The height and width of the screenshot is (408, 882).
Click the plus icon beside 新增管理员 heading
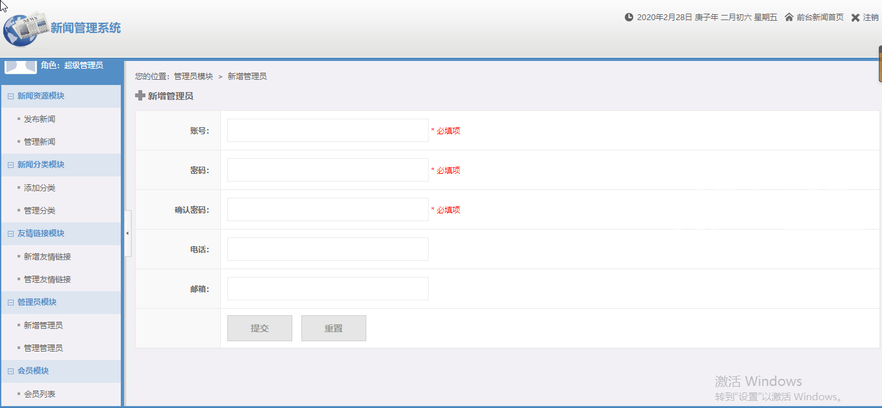coord(140,96)
